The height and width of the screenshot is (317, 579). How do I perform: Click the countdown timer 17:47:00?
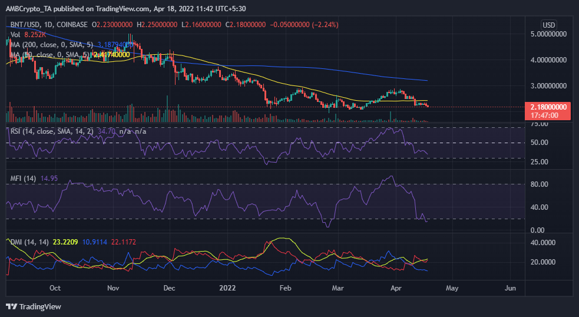[544, 115]
